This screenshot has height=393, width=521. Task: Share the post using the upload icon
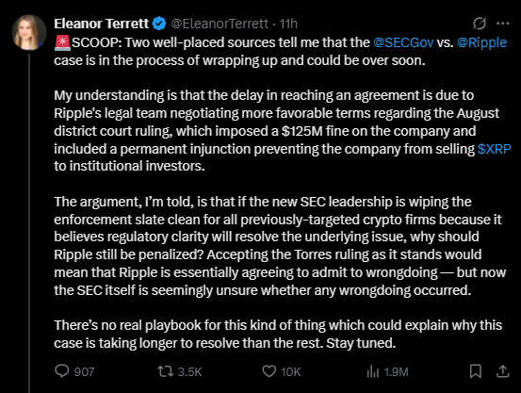click(503, 371)
